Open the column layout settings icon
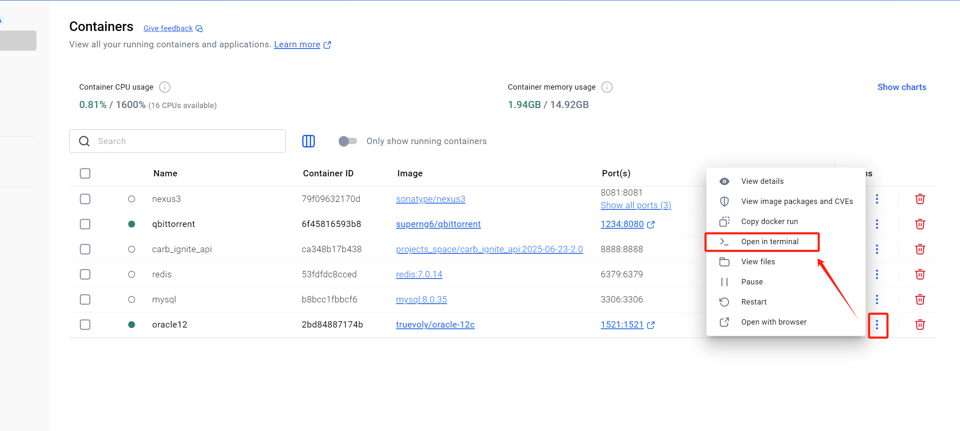This screenshot has width=960, height=431. click(x=308, y=141)
